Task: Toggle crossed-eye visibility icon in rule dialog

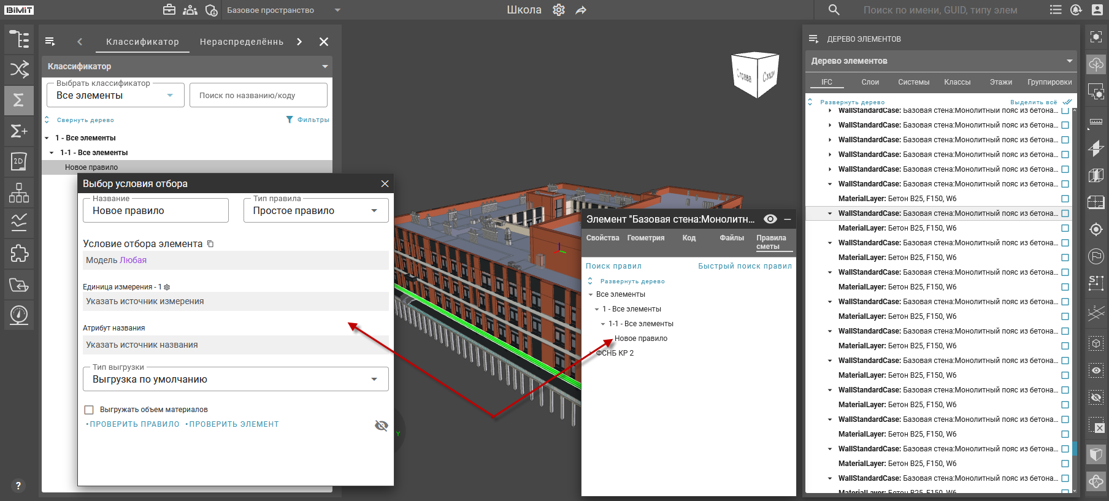Action: (x=381, y=426)
